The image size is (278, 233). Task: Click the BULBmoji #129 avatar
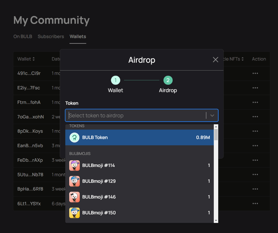pyautogui.click(x=75, y=181)
